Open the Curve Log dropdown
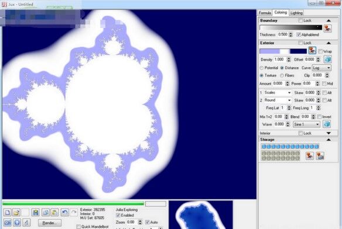342x229 pixels. point(322,68)
